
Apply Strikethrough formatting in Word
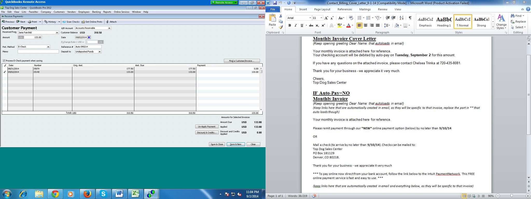coord(311,25)
